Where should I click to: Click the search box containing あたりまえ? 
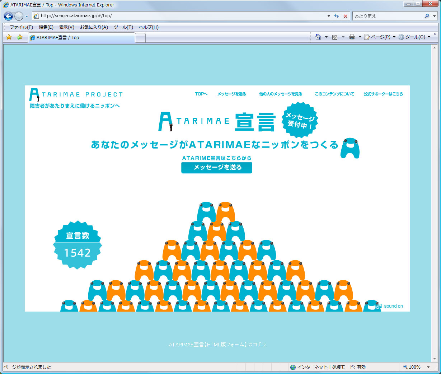388,16
